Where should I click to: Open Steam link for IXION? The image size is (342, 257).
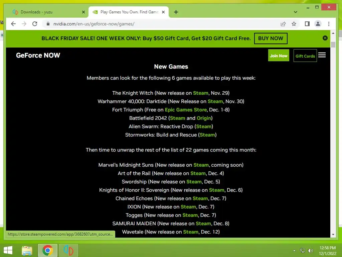click(x=188, y=207)
